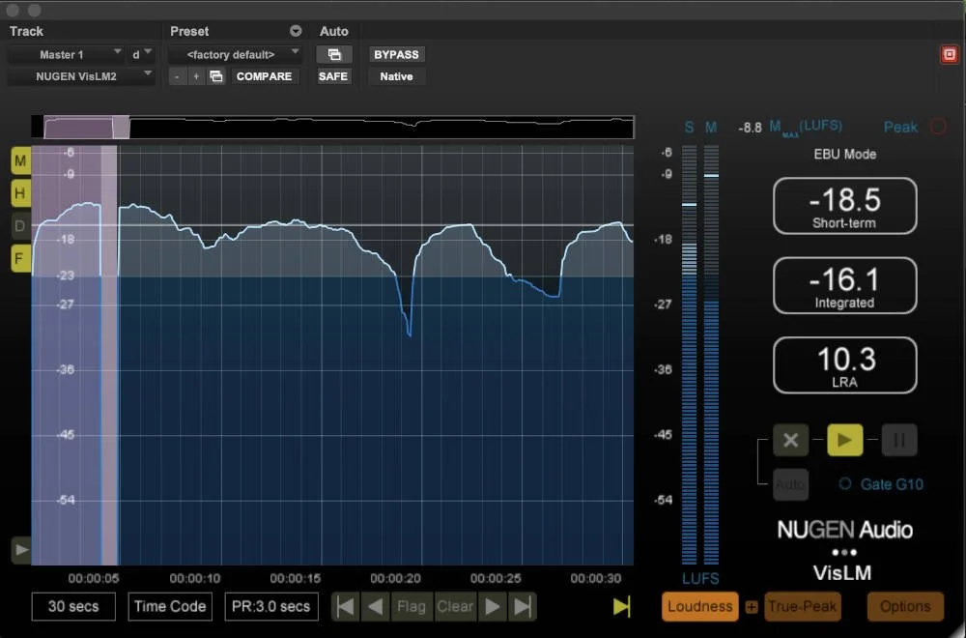
Task: Click the COMPARE button
Action: (265, 76)
